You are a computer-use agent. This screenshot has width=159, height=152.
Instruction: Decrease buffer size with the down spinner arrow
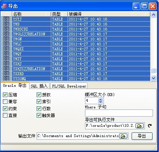click(100, 102)
